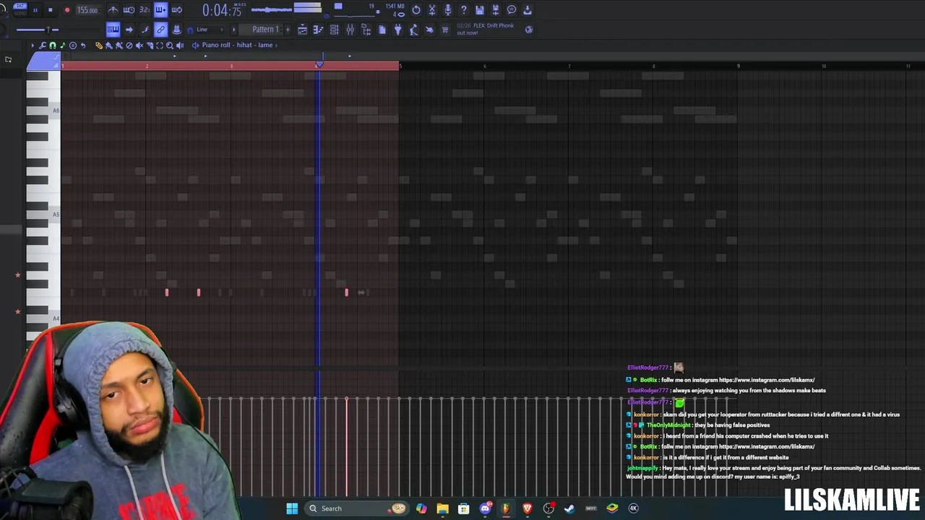Select the Mute tool
This screenshot has height=520, width=925.
tap(139, 45)
